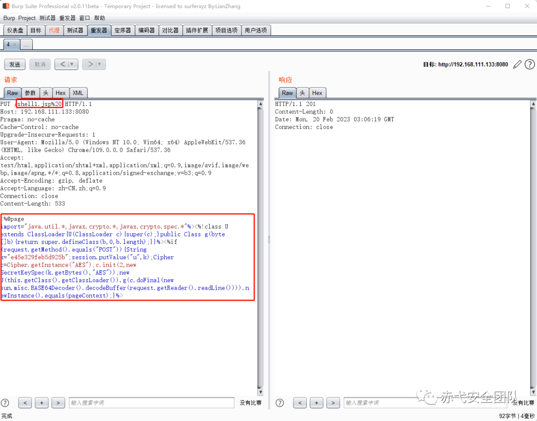The image size is (537, 421).
Task: Switch to the 项目选项 tab
Action: 226,30
